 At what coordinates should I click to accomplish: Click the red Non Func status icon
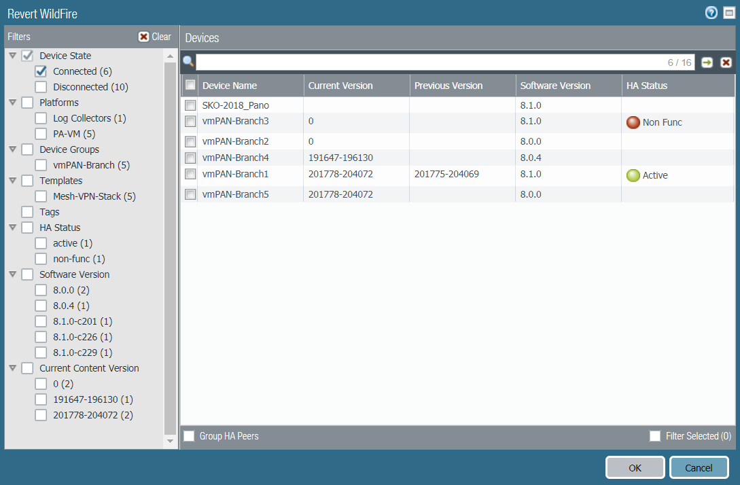pyautogui.click(x=633, y=122)
